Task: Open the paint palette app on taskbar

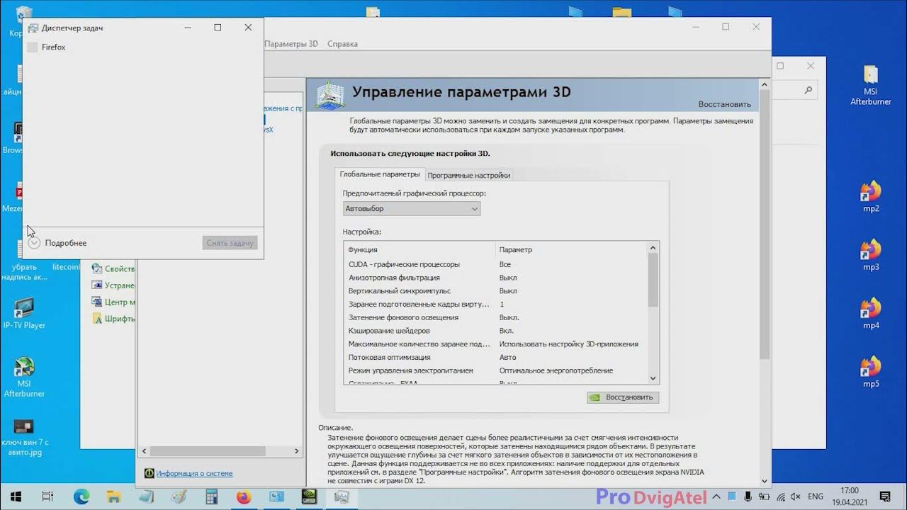Action: [x=179, y=497]
